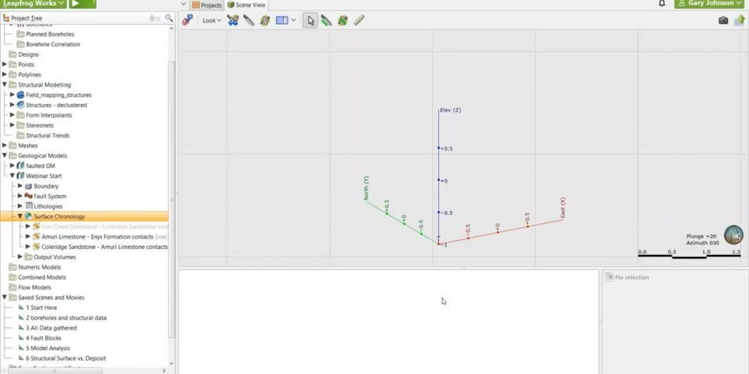Collapse the Surface Chronology tree node

pyautogui.click(x=21, y=216)
